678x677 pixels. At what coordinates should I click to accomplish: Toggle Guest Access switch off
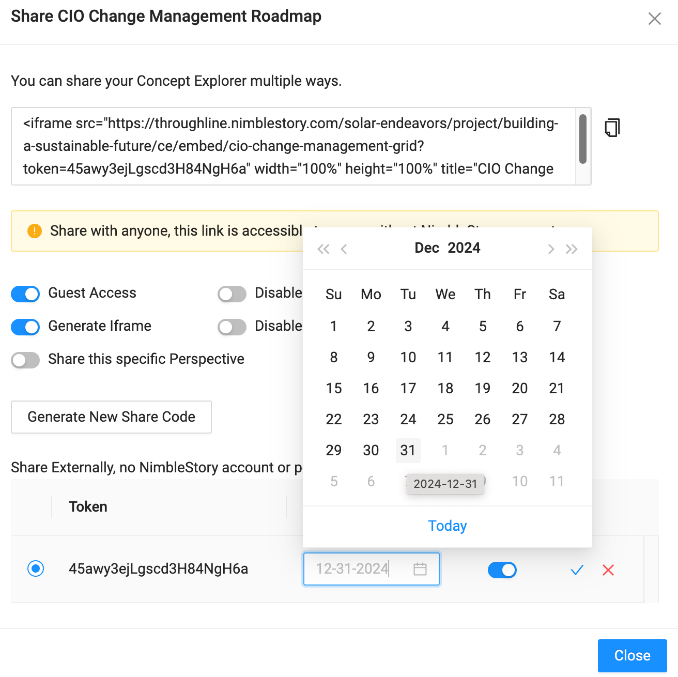(x=25, y=294)
